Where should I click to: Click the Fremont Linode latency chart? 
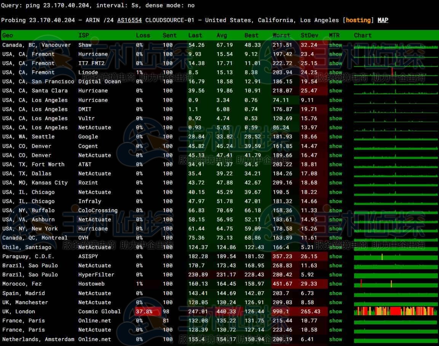[395, 72]
